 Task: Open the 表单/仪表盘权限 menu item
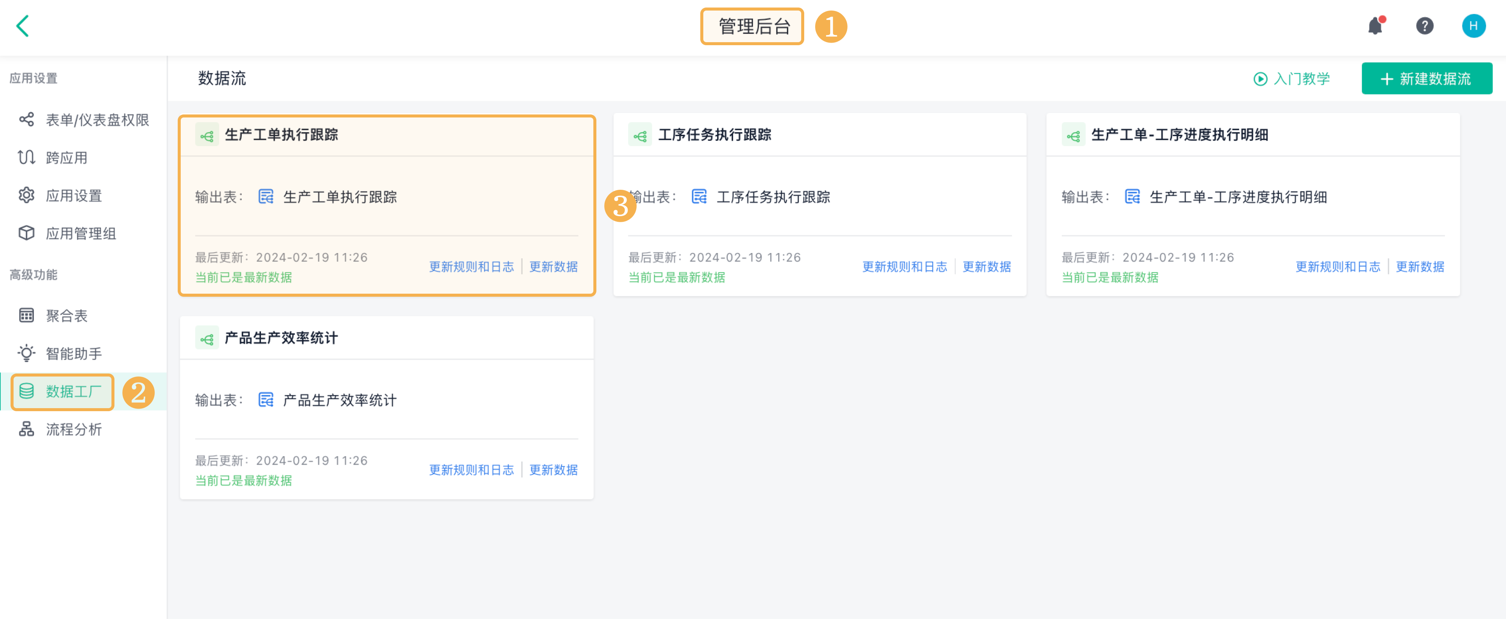pyautogui.click(x=84, y=120)
